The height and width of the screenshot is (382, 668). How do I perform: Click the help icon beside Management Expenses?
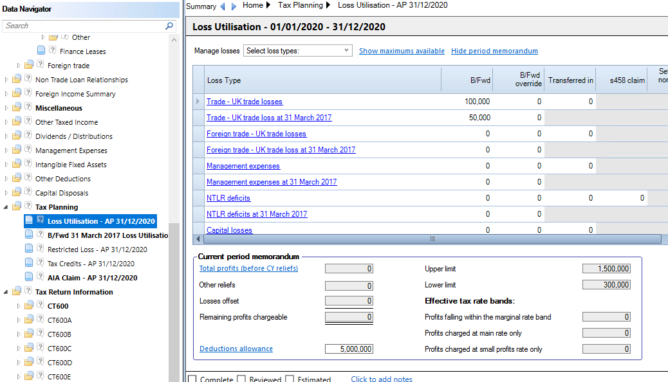pyautogui.click(x=28, y=150)
